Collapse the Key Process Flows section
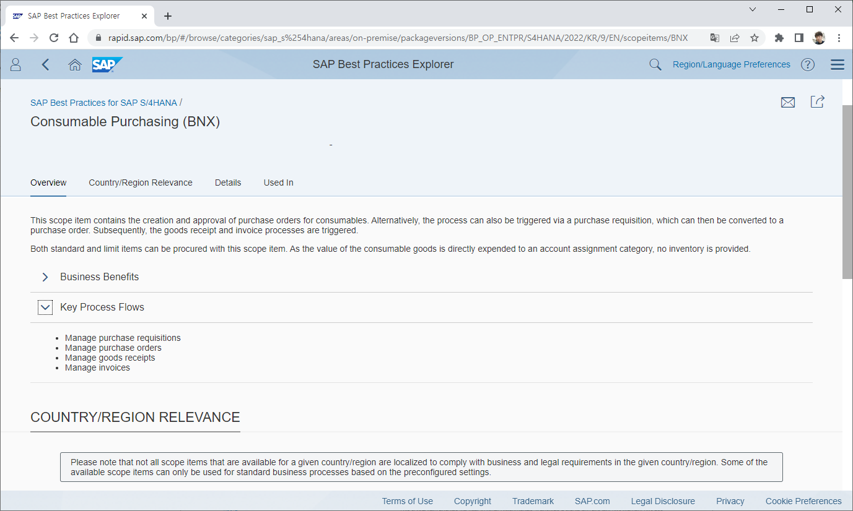 [45, 307]
